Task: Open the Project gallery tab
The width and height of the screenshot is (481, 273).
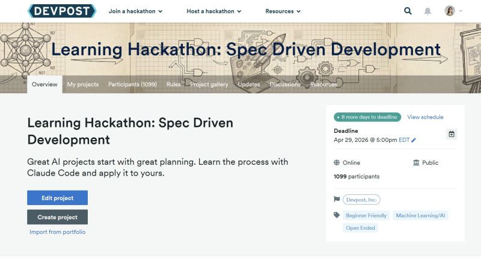Action: [209, 84]
